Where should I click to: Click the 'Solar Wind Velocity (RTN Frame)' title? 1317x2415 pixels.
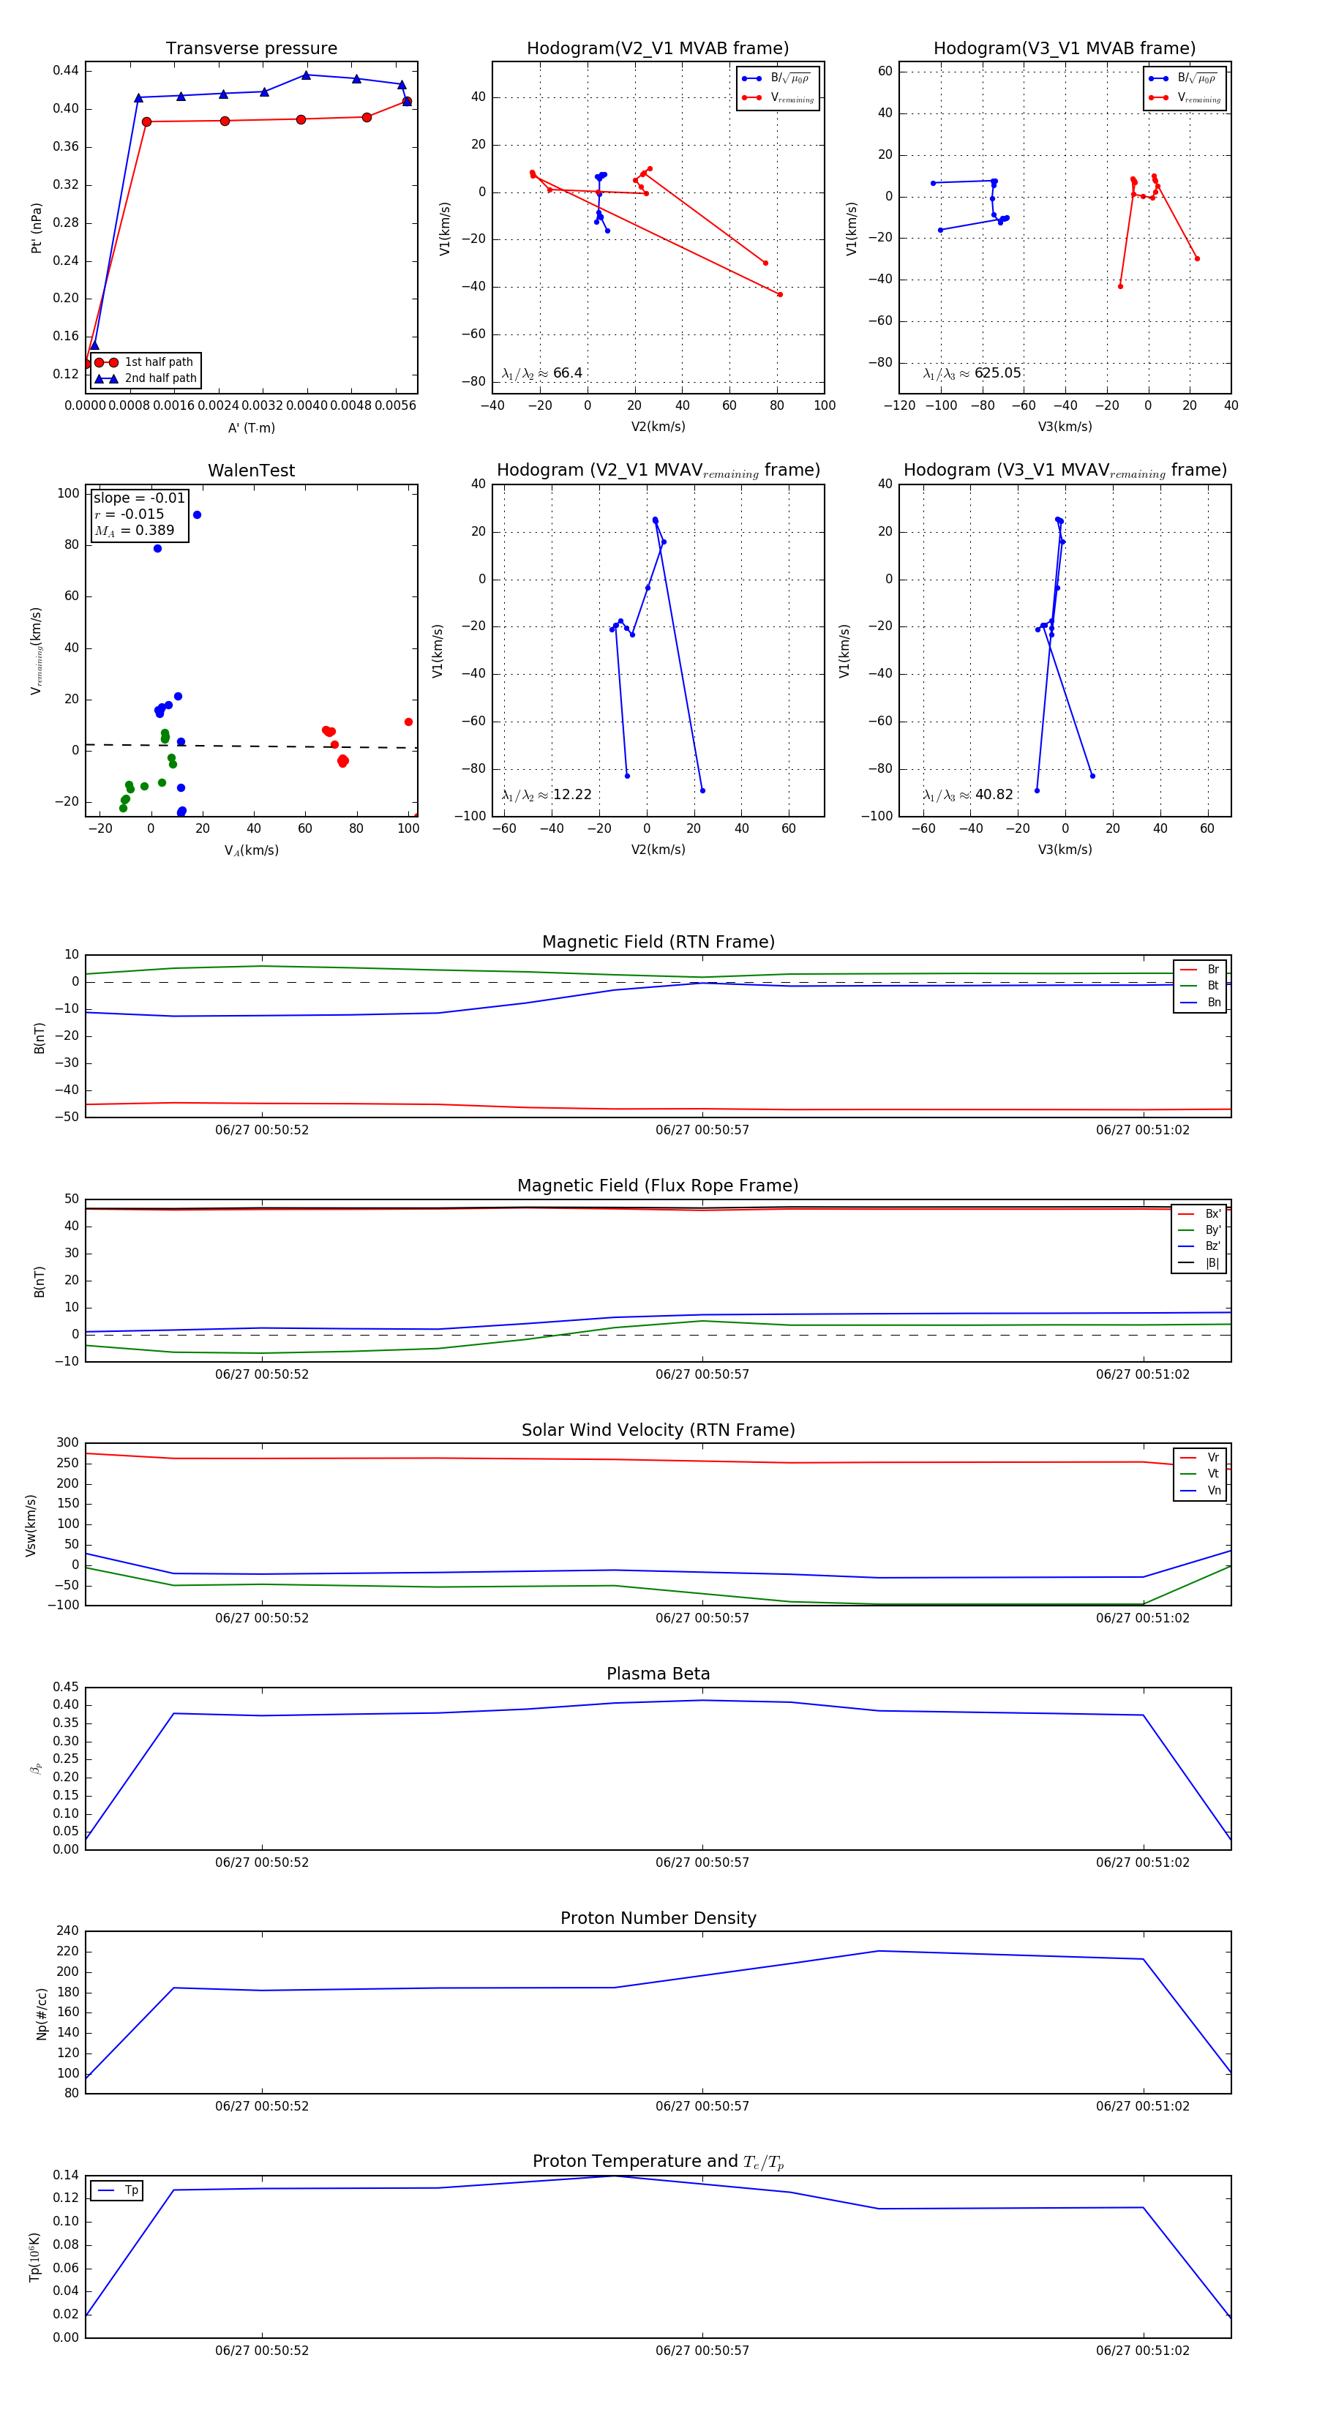point(658,1430)
